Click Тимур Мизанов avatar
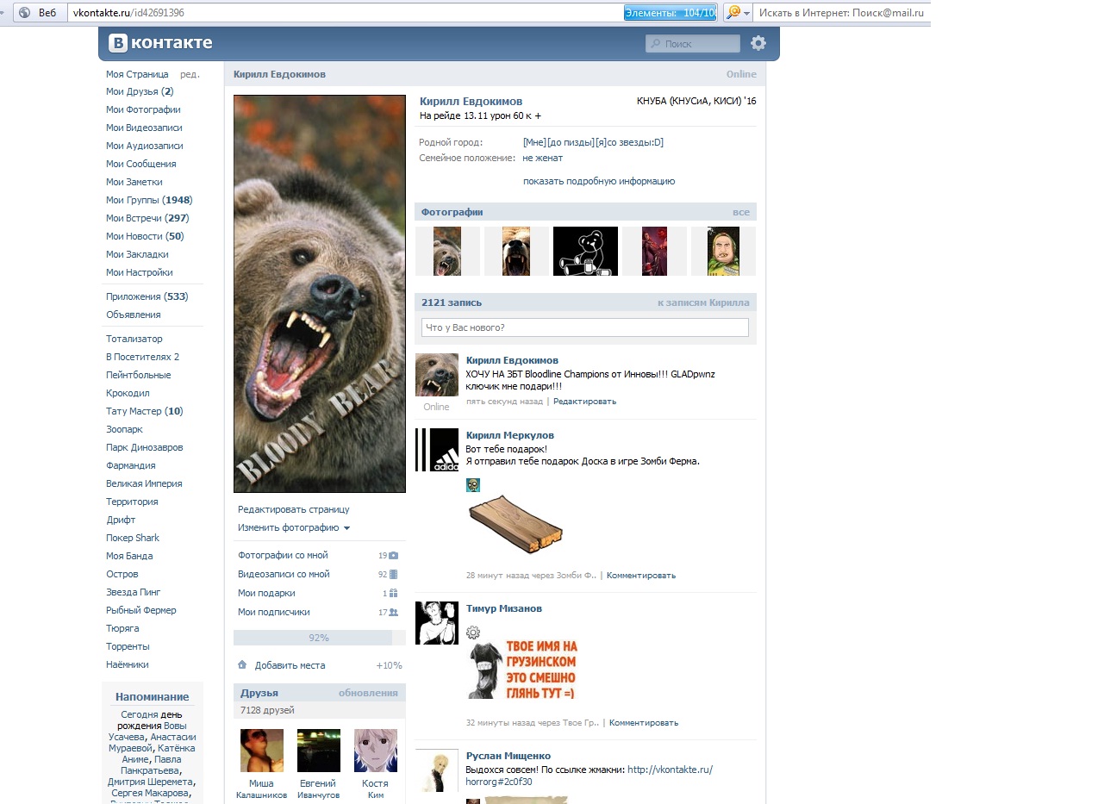 click(437, 623)
